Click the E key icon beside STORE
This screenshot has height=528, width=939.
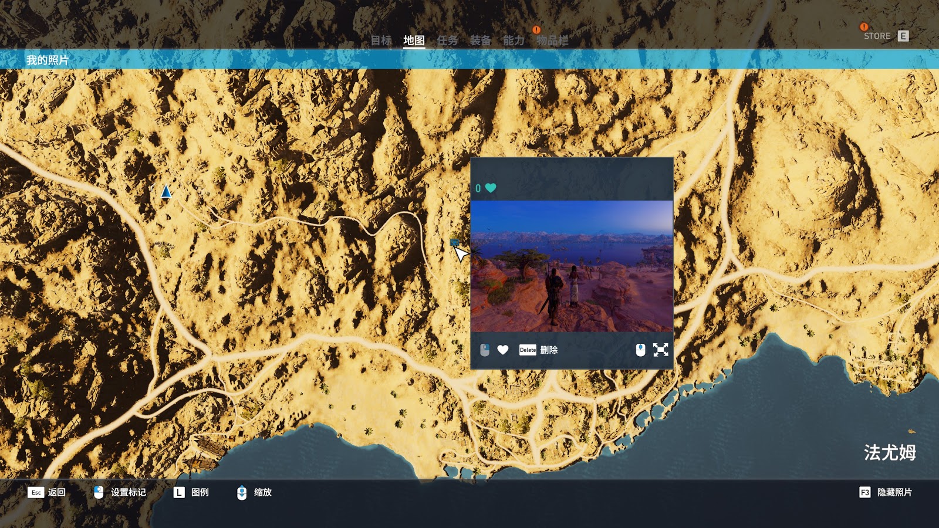(903, 36)
